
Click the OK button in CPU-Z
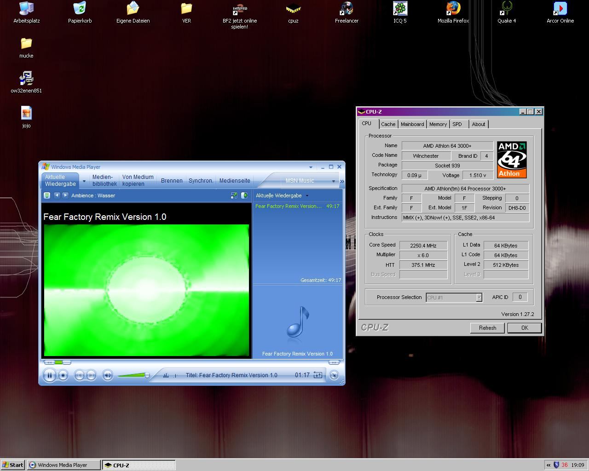tap(525, 328)
